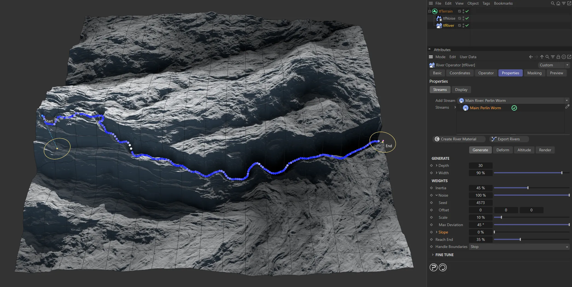572x287 pixels.
Task: Expand the FINE TUNE section
Action: coord(445,255)
